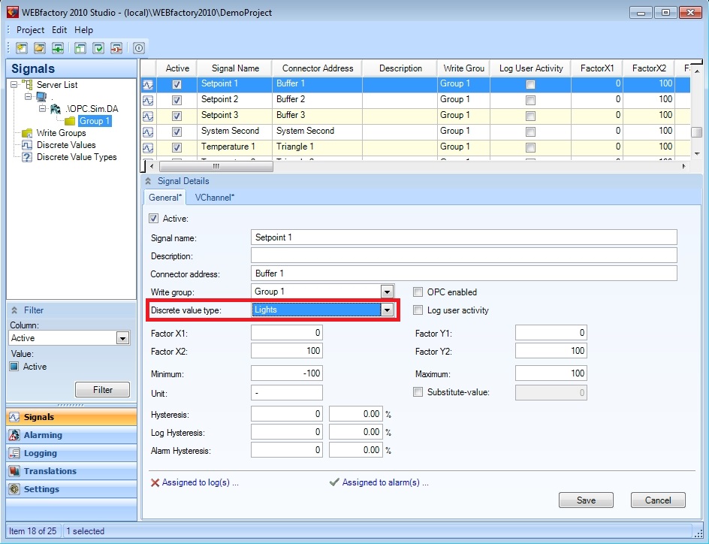This screenshot has width=709, height=544.
Task: Open the Discrete value type dropdown
Action: tap(387, 310)
